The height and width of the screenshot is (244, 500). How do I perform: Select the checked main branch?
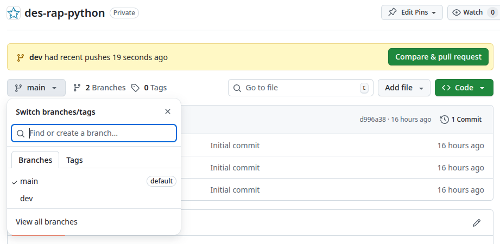coord(29,181)
